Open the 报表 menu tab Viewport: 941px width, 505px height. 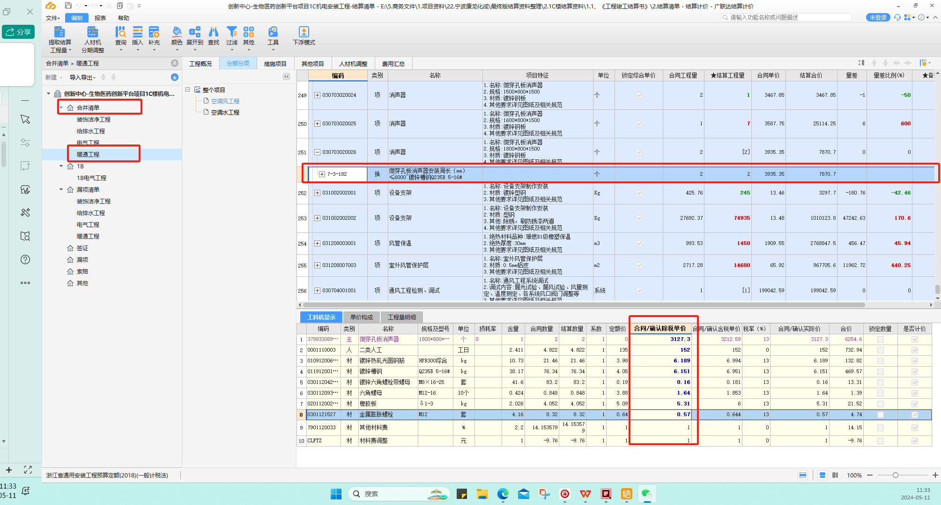point(100,18)
